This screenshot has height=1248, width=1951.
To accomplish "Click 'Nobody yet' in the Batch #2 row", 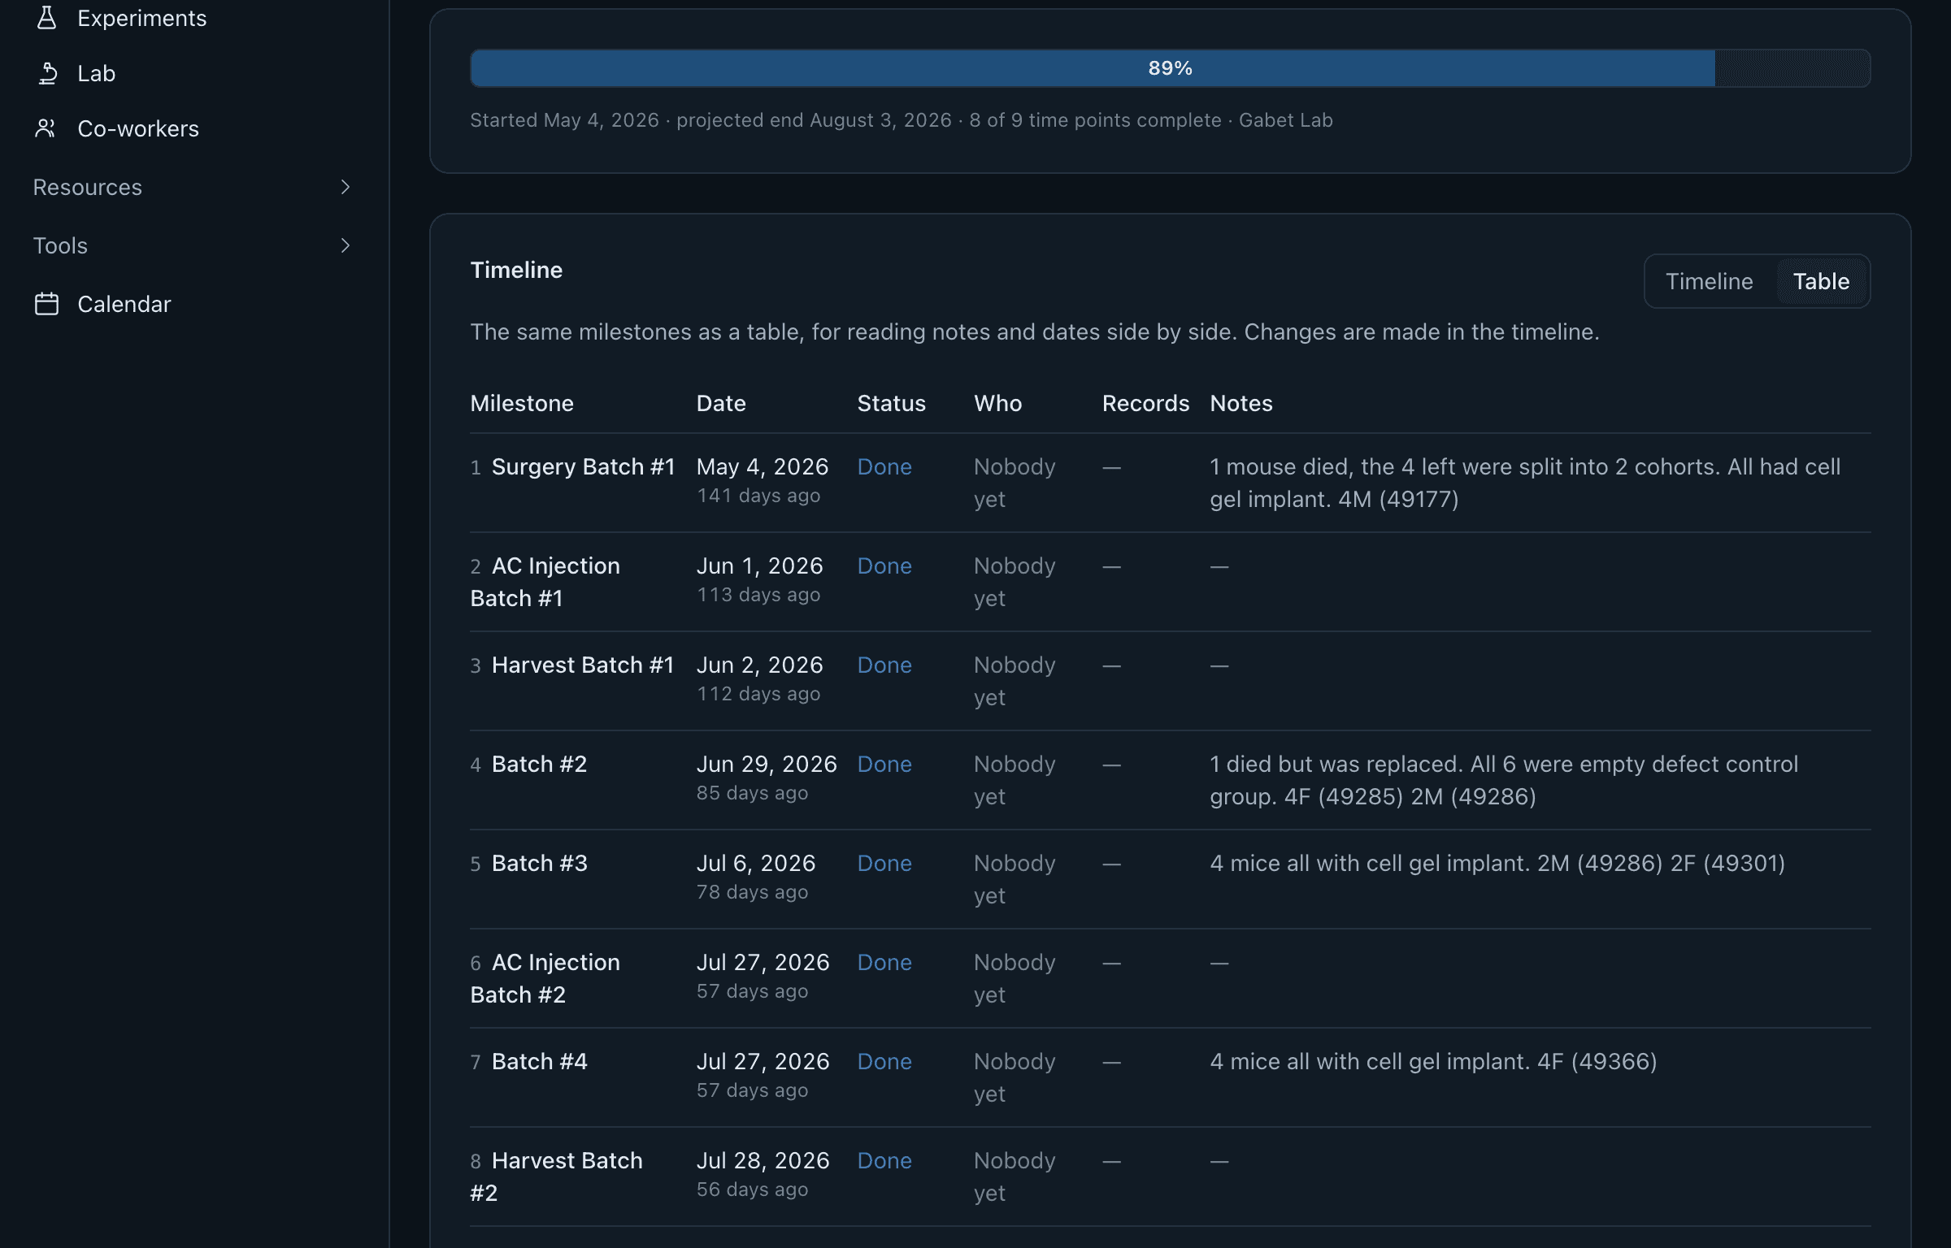I will tap(1015, 780).
